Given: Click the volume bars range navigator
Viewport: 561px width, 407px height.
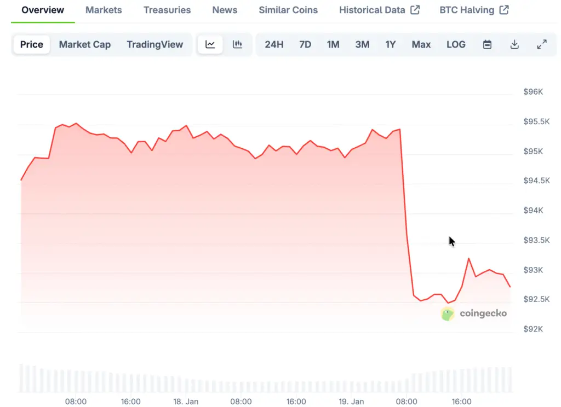Looking at the screenshot, I should pyautogui.click(x=266, y=379).
